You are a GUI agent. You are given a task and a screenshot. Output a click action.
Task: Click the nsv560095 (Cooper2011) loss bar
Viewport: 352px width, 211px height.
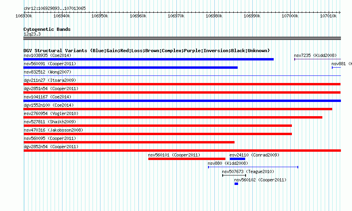coord(129,142)
